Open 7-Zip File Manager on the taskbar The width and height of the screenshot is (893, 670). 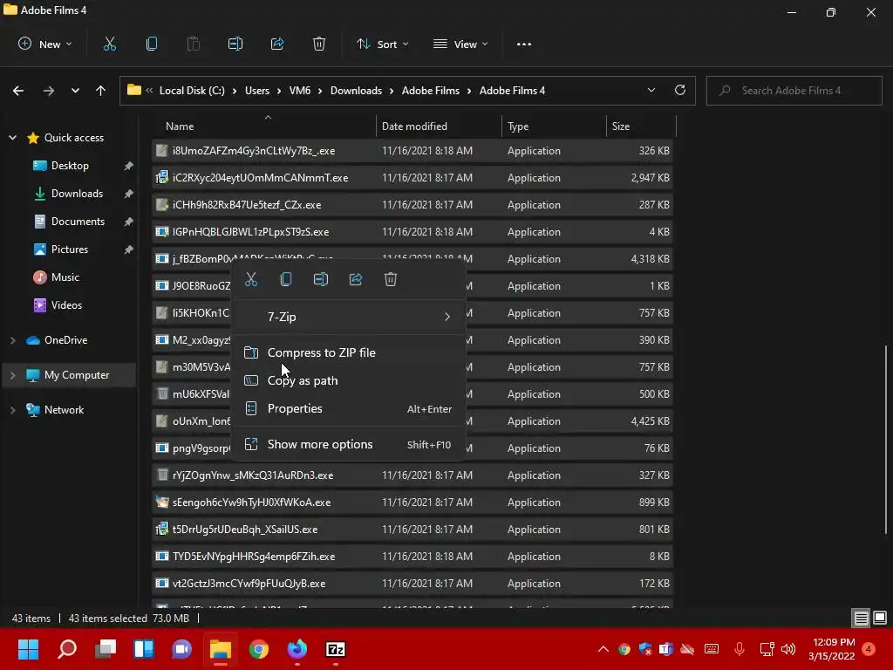click(336, 649)
